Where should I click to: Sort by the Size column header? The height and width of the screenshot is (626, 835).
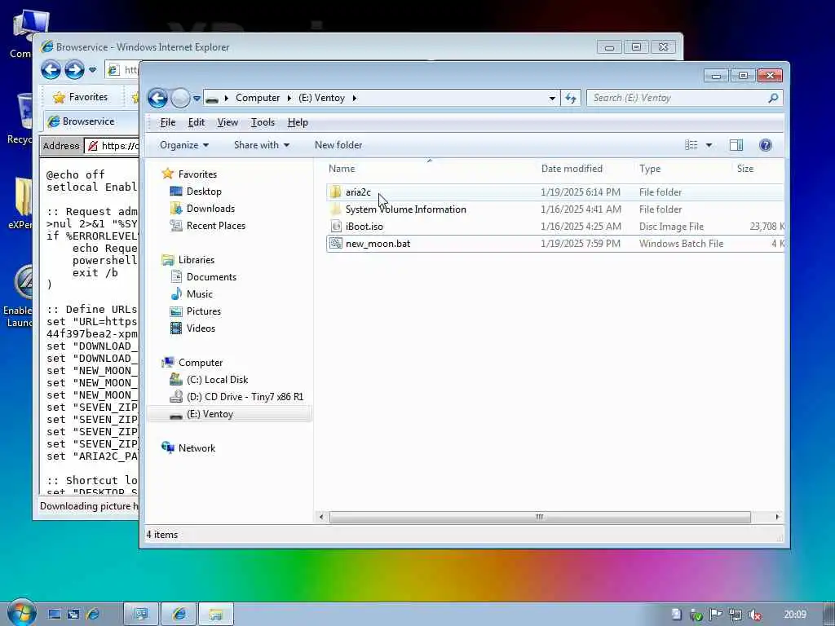point(745,169)
